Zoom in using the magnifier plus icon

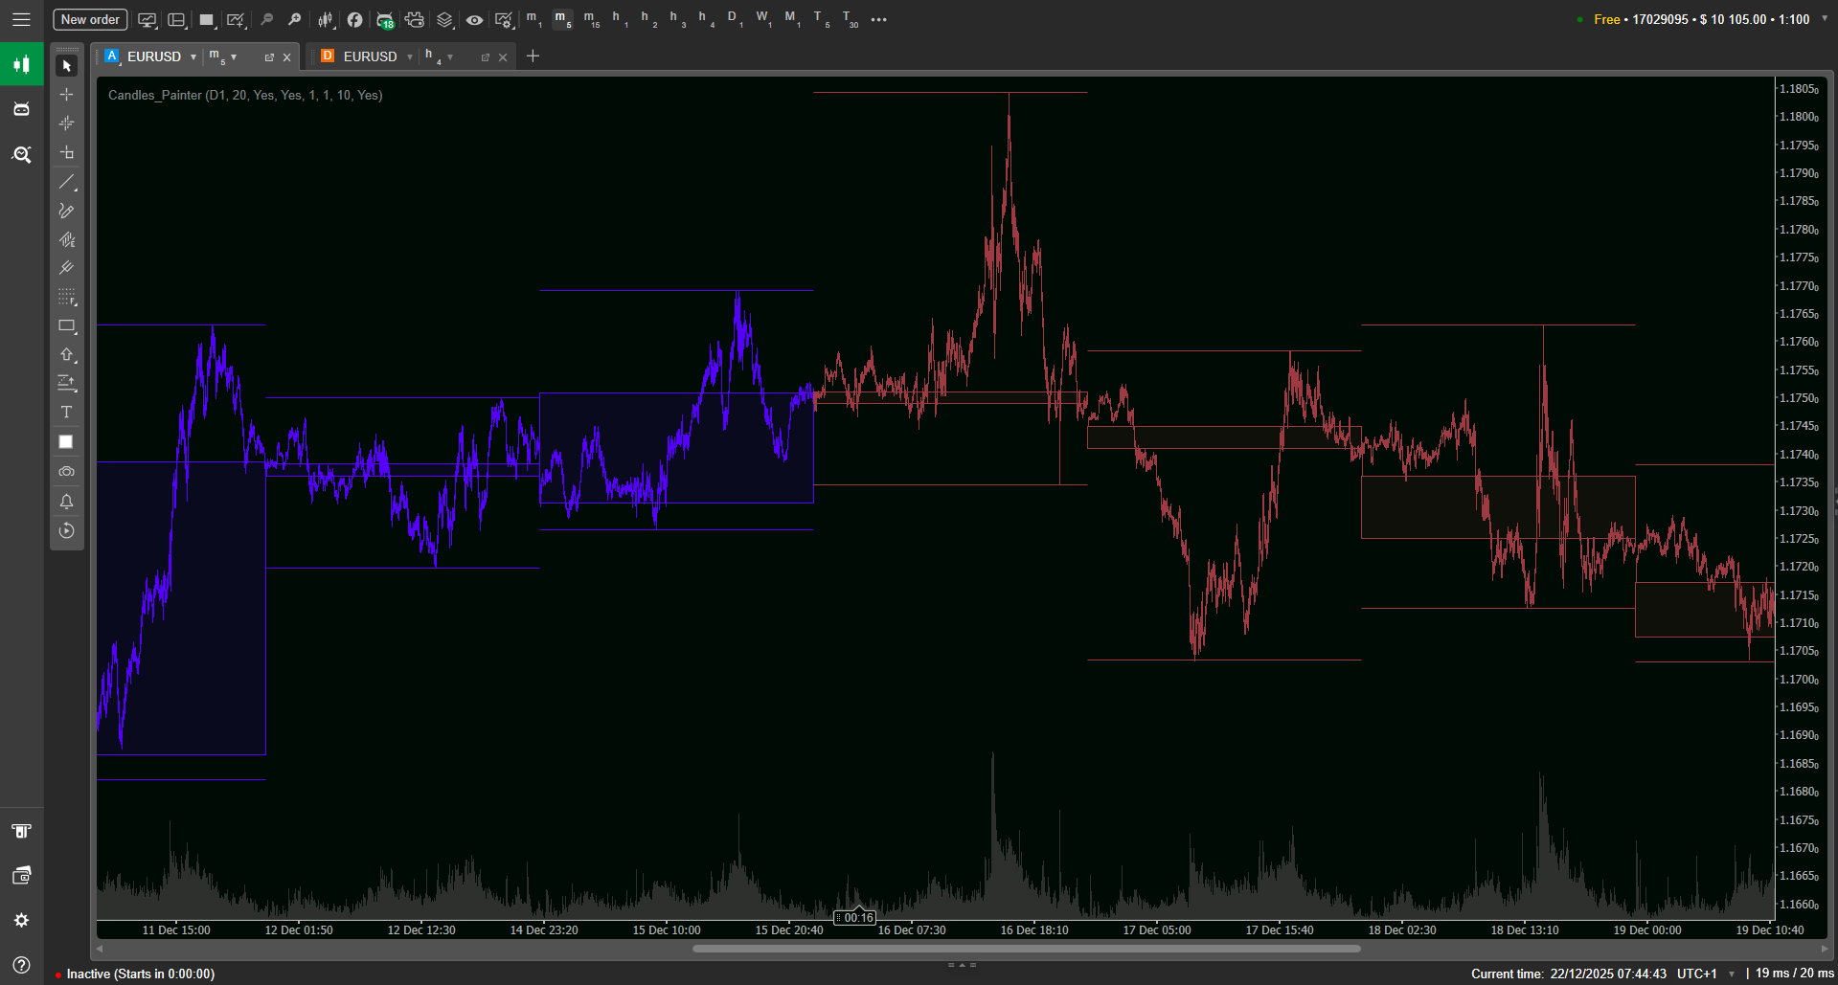coord(295,19)
